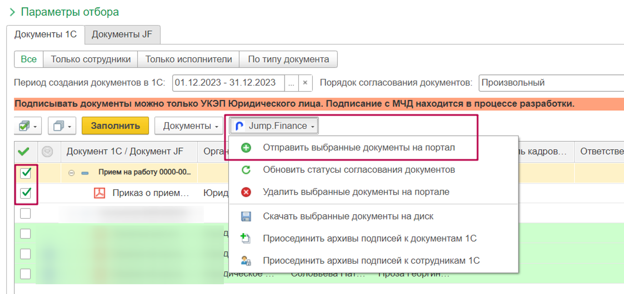Select the Только сотрудники filter button
624x294 pixels.
click(x=90, y=59)
